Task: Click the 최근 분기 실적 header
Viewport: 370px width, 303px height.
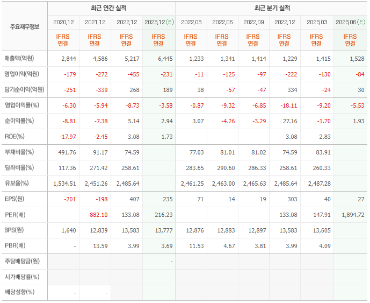Action: 272,8
